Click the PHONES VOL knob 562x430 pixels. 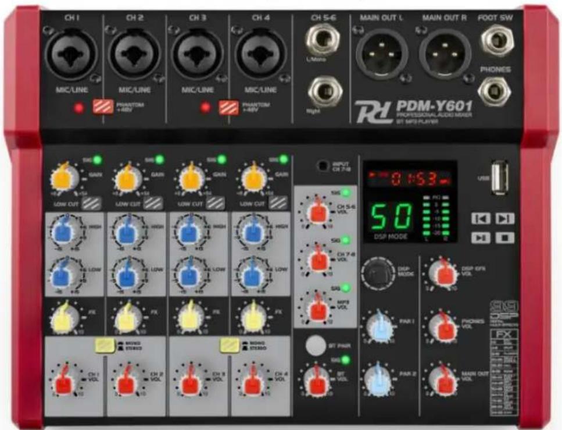click(x=445, y=326)
